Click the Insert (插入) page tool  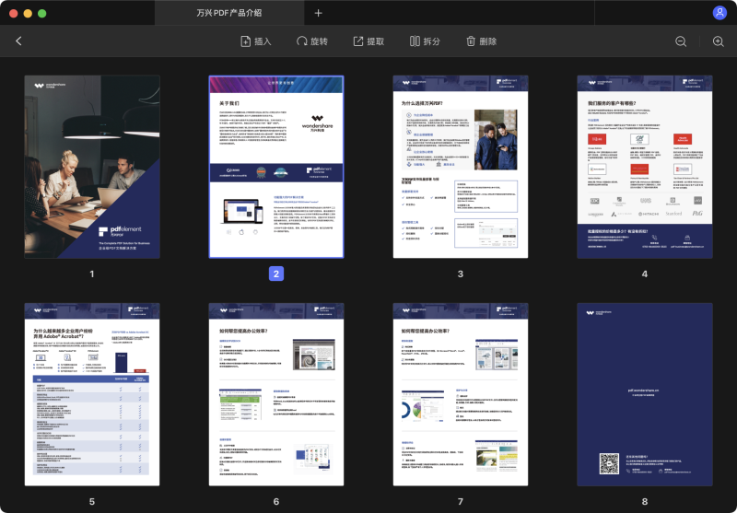[255, 41]
